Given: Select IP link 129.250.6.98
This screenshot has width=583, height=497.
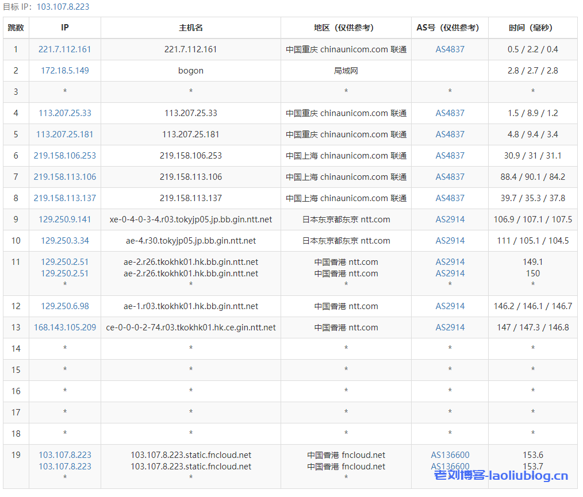Looking at the screenshot, I should tap(65, 306).
